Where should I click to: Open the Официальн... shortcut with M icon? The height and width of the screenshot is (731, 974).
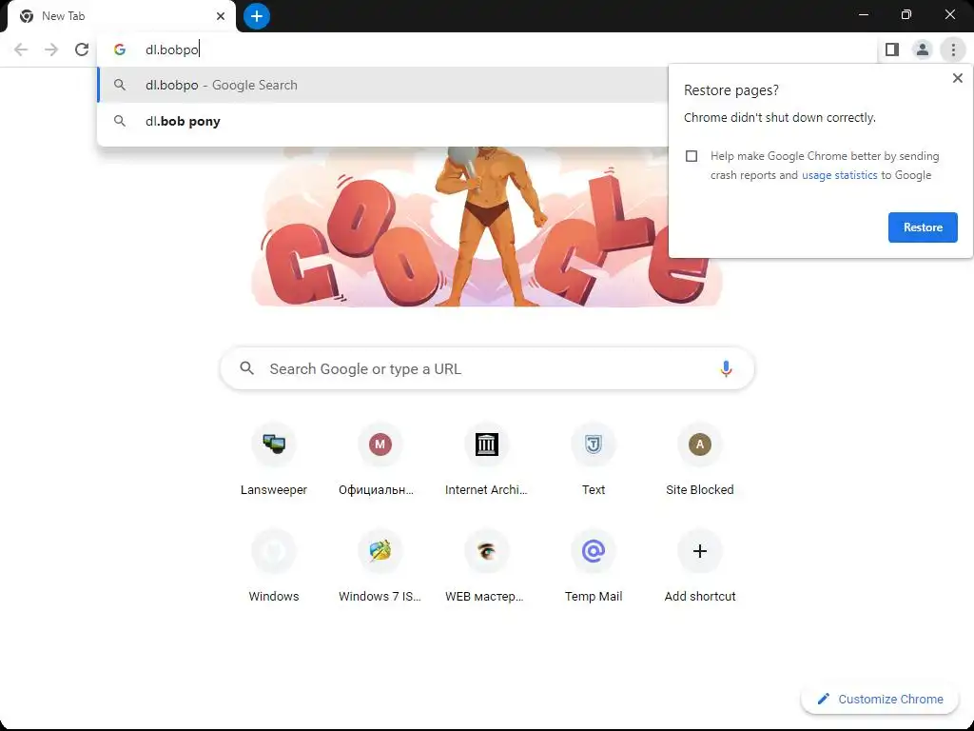380,461
